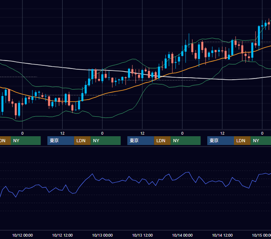Click the 10/12 12:00 date label
The height and width of the screenshot is (239, 271).
(63, 235)
